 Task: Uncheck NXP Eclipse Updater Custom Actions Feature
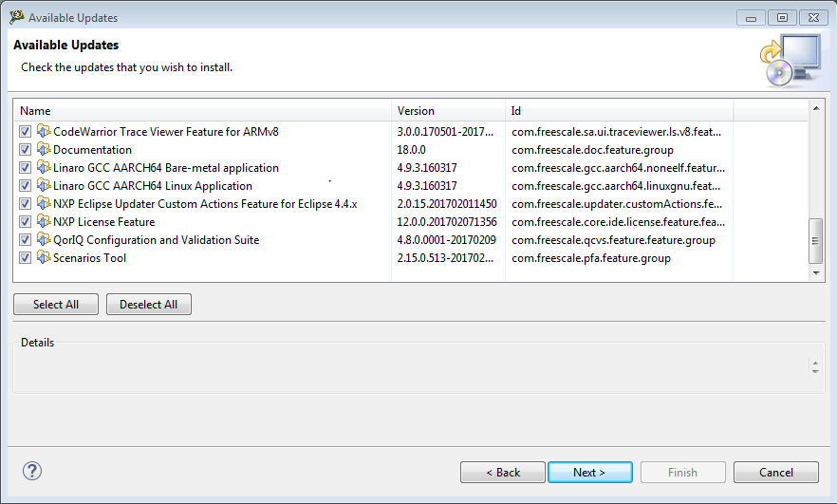click(25, 204)
